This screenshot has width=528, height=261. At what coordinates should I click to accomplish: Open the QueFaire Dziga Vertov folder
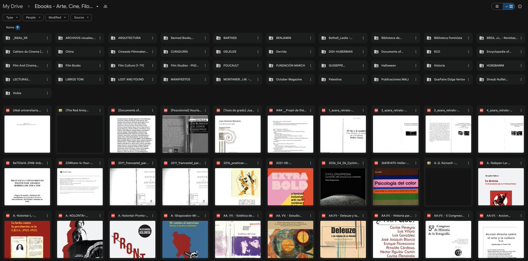coord(448,79)
